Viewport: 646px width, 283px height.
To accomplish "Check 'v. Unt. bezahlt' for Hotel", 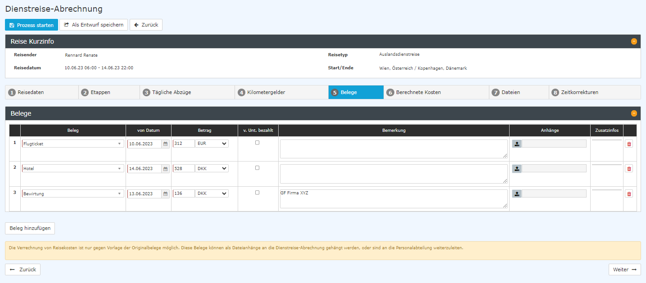I will 257,168.
